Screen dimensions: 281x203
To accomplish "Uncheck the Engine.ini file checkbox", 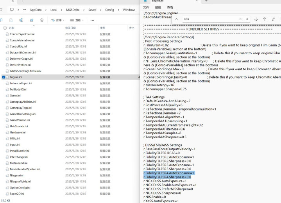I will point(4,77).
